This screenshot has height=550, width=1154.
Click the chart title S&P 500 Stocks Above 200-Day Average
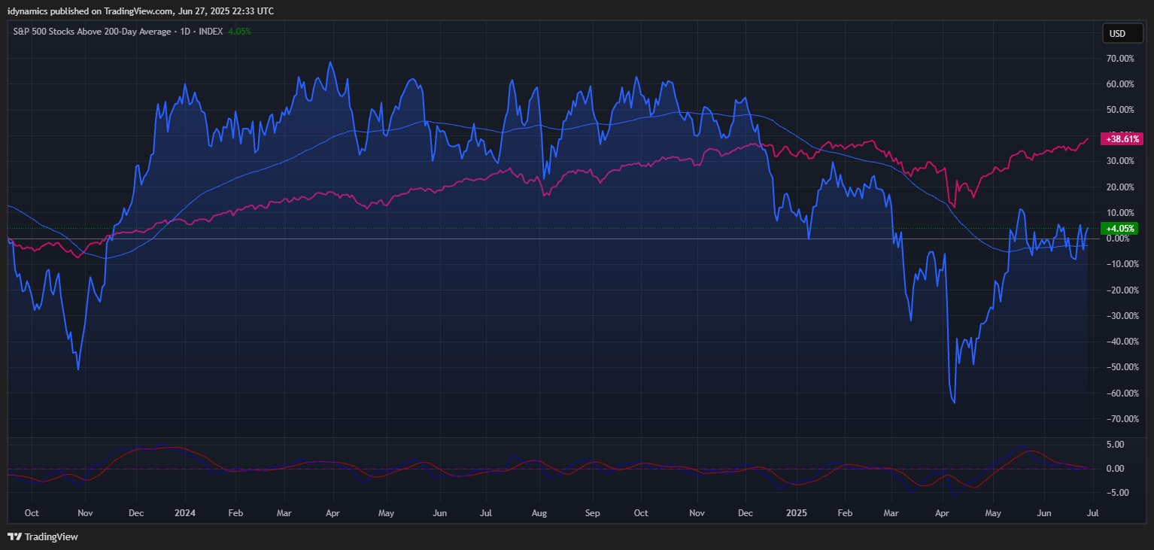93,32
